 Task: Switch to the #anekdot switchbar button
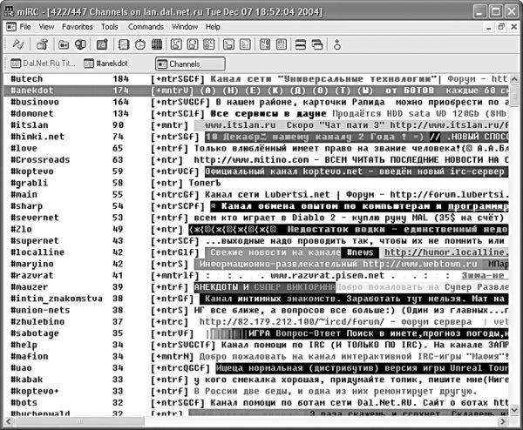pyautogui.click(x=106, y=63)
